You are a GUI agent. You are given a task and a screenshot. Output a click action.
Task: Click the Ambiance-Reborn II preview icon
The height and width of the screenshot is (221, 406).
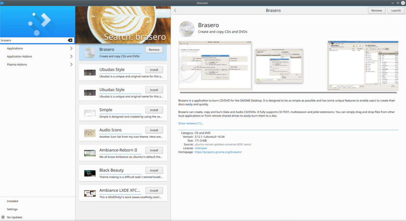click(90, 153)
